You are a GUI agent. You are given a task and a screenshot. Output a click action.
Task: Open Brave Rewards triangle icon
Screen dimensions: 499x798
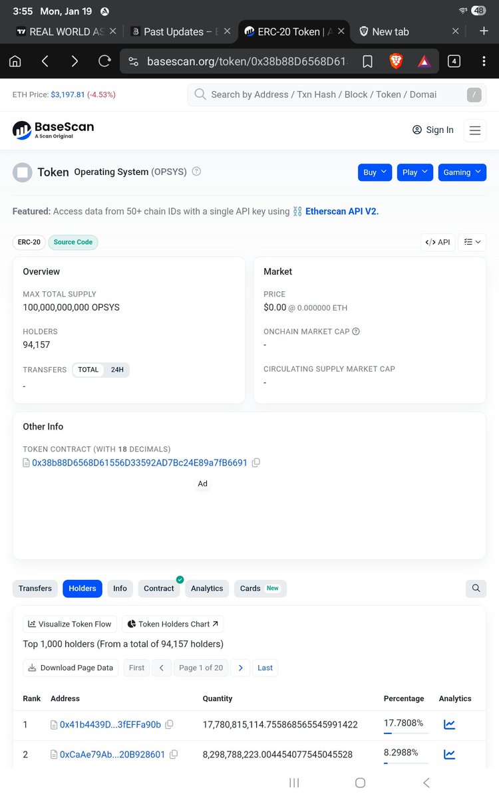tap(424, 61)
